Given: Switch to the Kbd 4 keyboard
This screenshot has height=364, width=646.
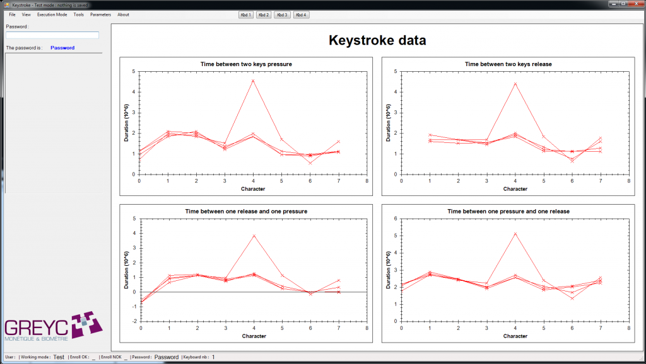Looking at the screenshot, I should tap(301, 14).
